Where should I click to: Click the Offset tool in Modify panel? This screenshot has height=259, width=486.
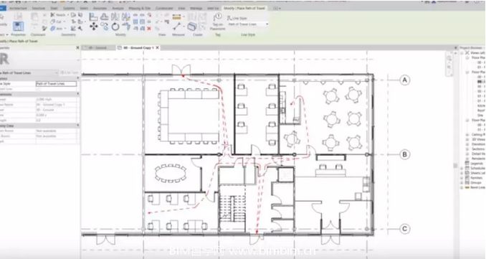pos(105,17)
